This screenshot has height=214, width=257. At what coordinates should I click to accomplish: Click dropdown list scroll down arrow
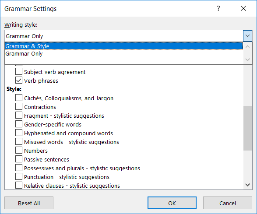pos(247,60)
